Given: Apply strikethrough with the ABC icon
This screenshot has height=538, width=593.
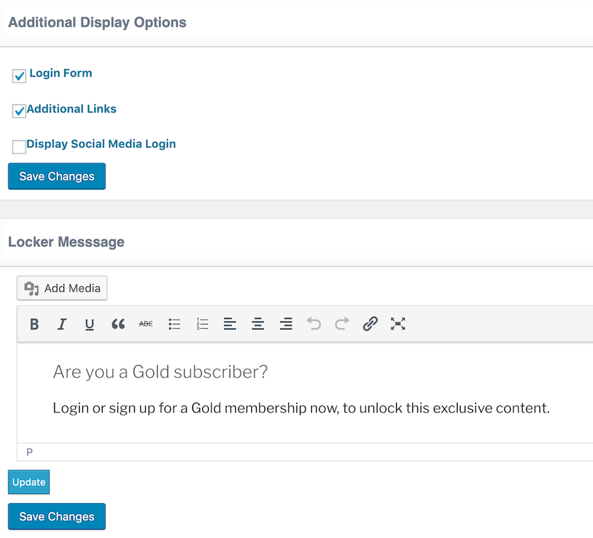Looking at the screenshot, I should (x=146, y=324).
